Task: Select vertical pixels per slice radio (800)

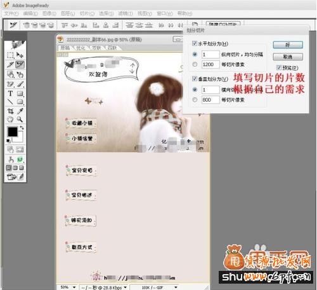Action: pos(195,100)
